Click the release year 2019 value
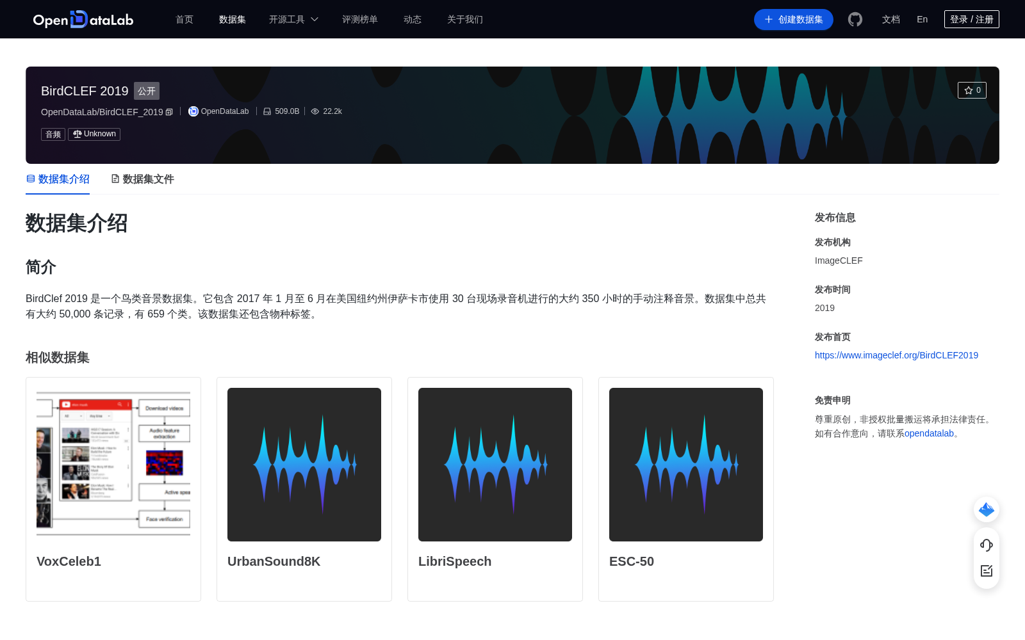This screenshot has height=640, width=1025. point(824,308)
